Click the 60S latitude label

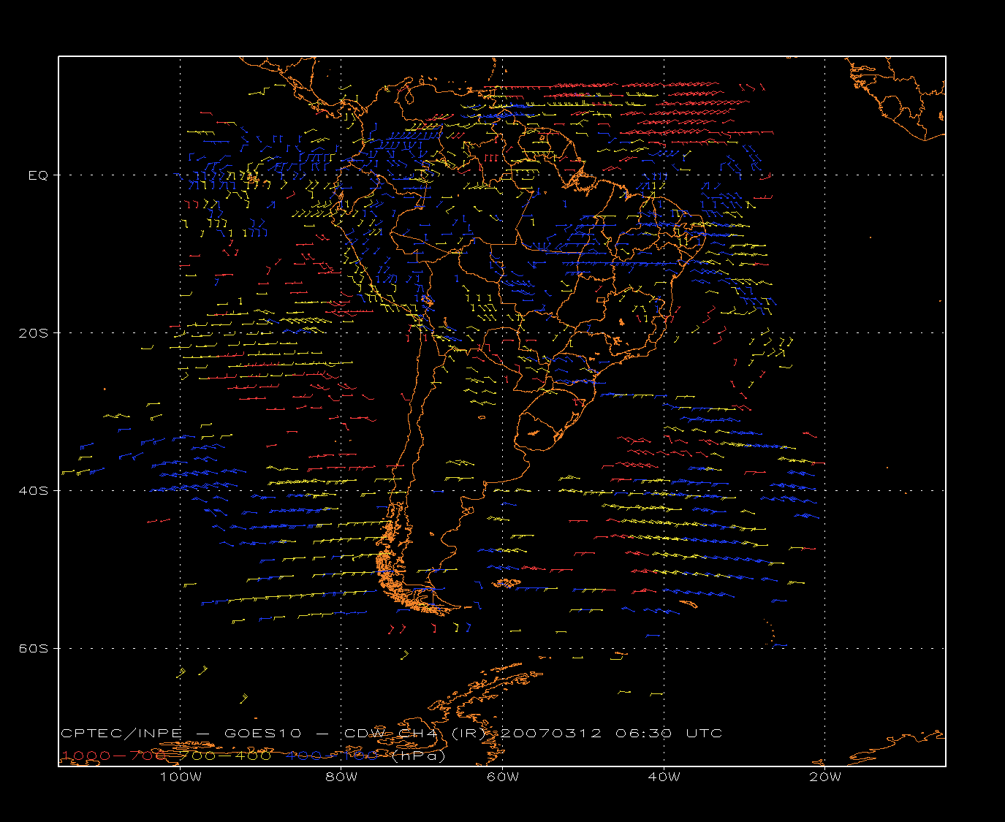click(x=34, y=649)
